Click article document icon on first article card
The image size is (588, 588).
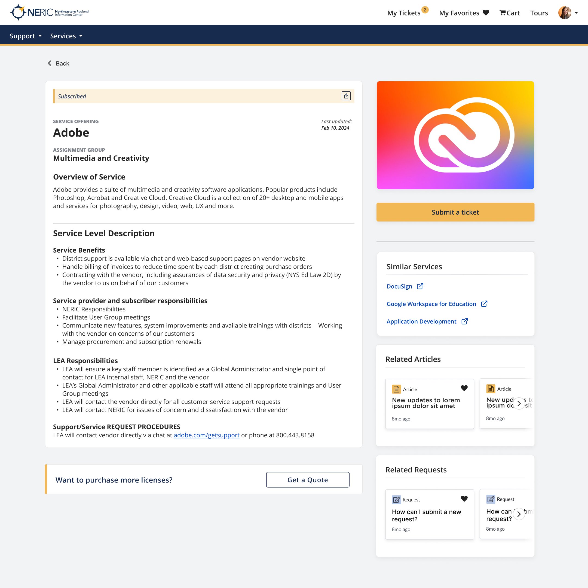[396, 389]
